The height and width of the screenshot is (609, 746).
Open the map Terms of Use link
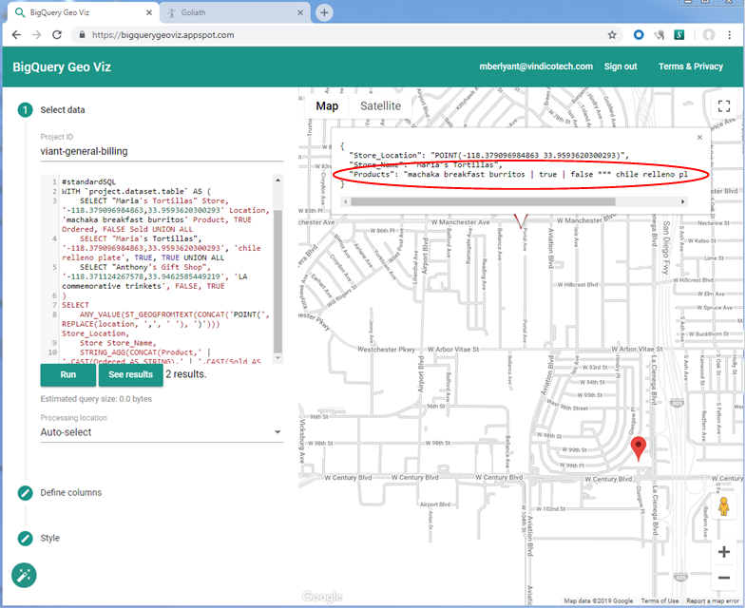tap(660, 600)
